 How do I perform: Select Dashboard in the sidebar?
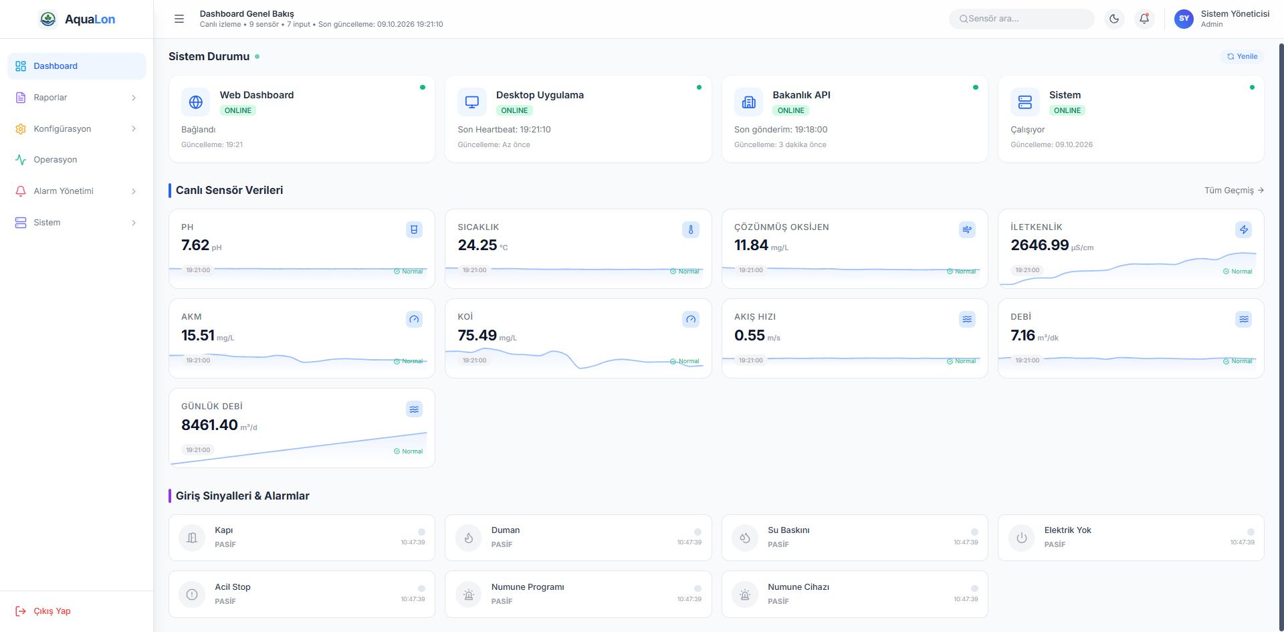77,66
